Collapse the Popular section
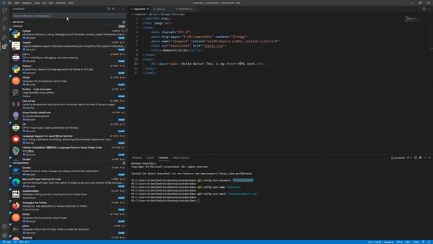The width and height of the screenshot is (433, 244). click(68, 26)
